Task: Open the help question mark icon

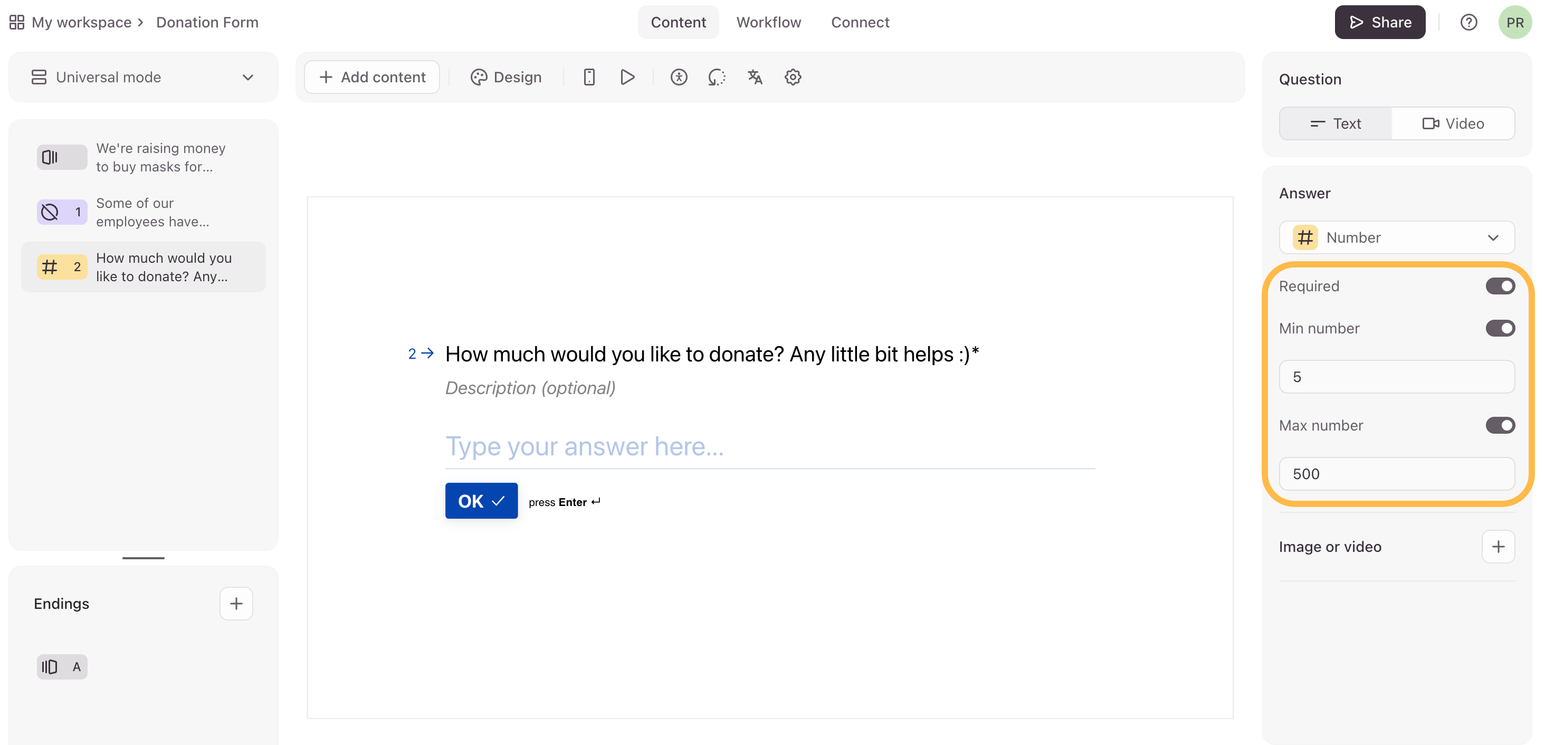Action: 1468,22
